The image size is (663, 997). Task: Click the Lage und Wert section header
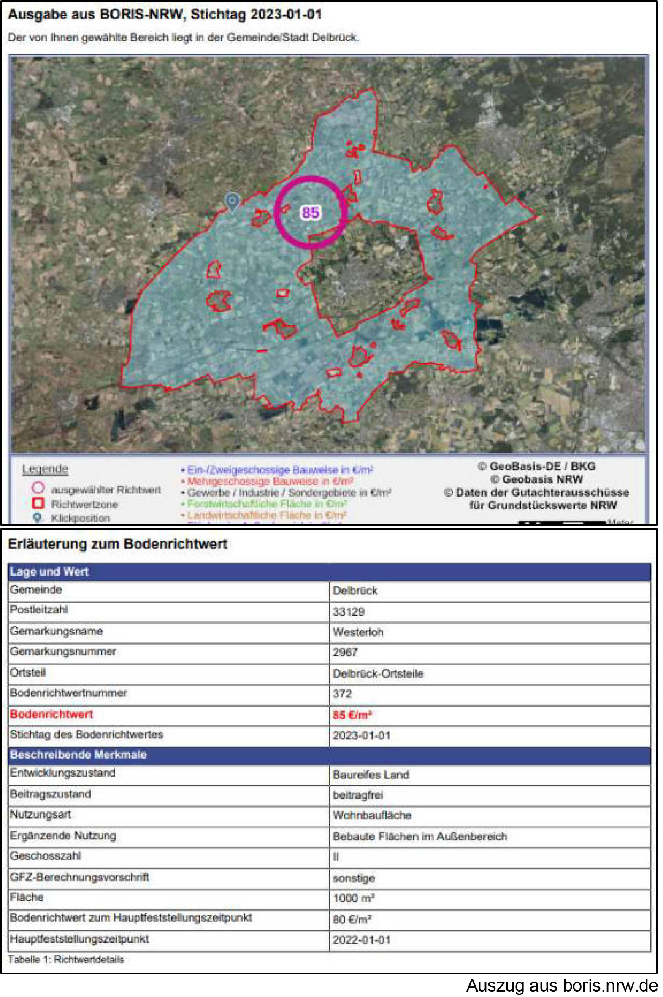point(329,571)
